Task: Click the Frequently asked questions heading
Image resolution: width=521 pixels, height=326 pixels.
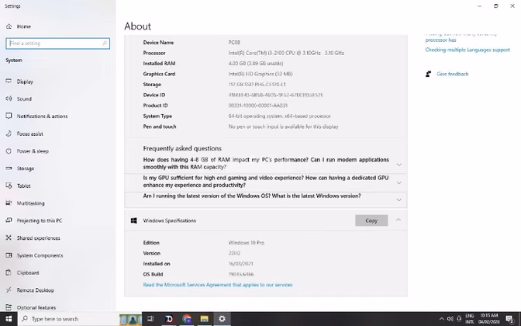Action: 182,148
